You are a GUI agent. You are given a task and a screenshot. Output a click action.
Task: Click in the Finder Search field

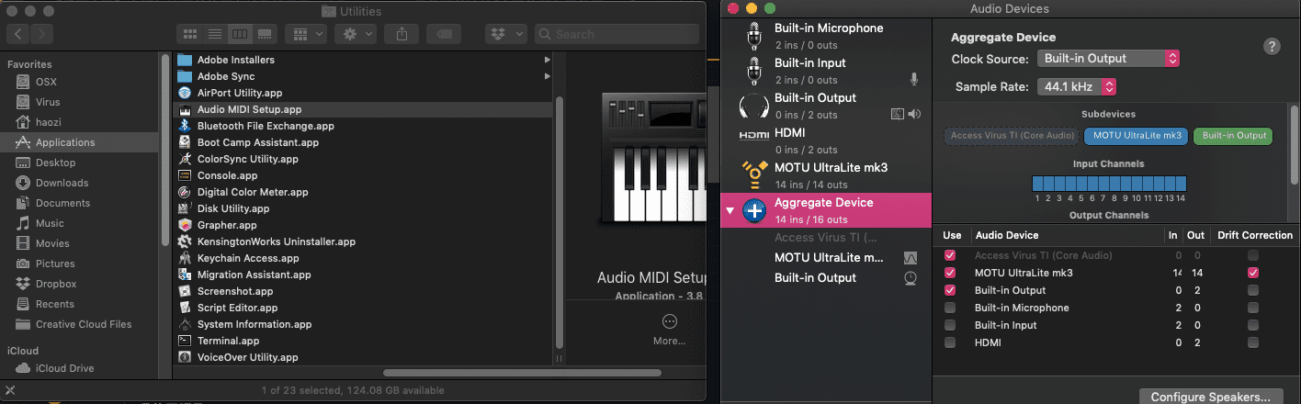(617, 34)
